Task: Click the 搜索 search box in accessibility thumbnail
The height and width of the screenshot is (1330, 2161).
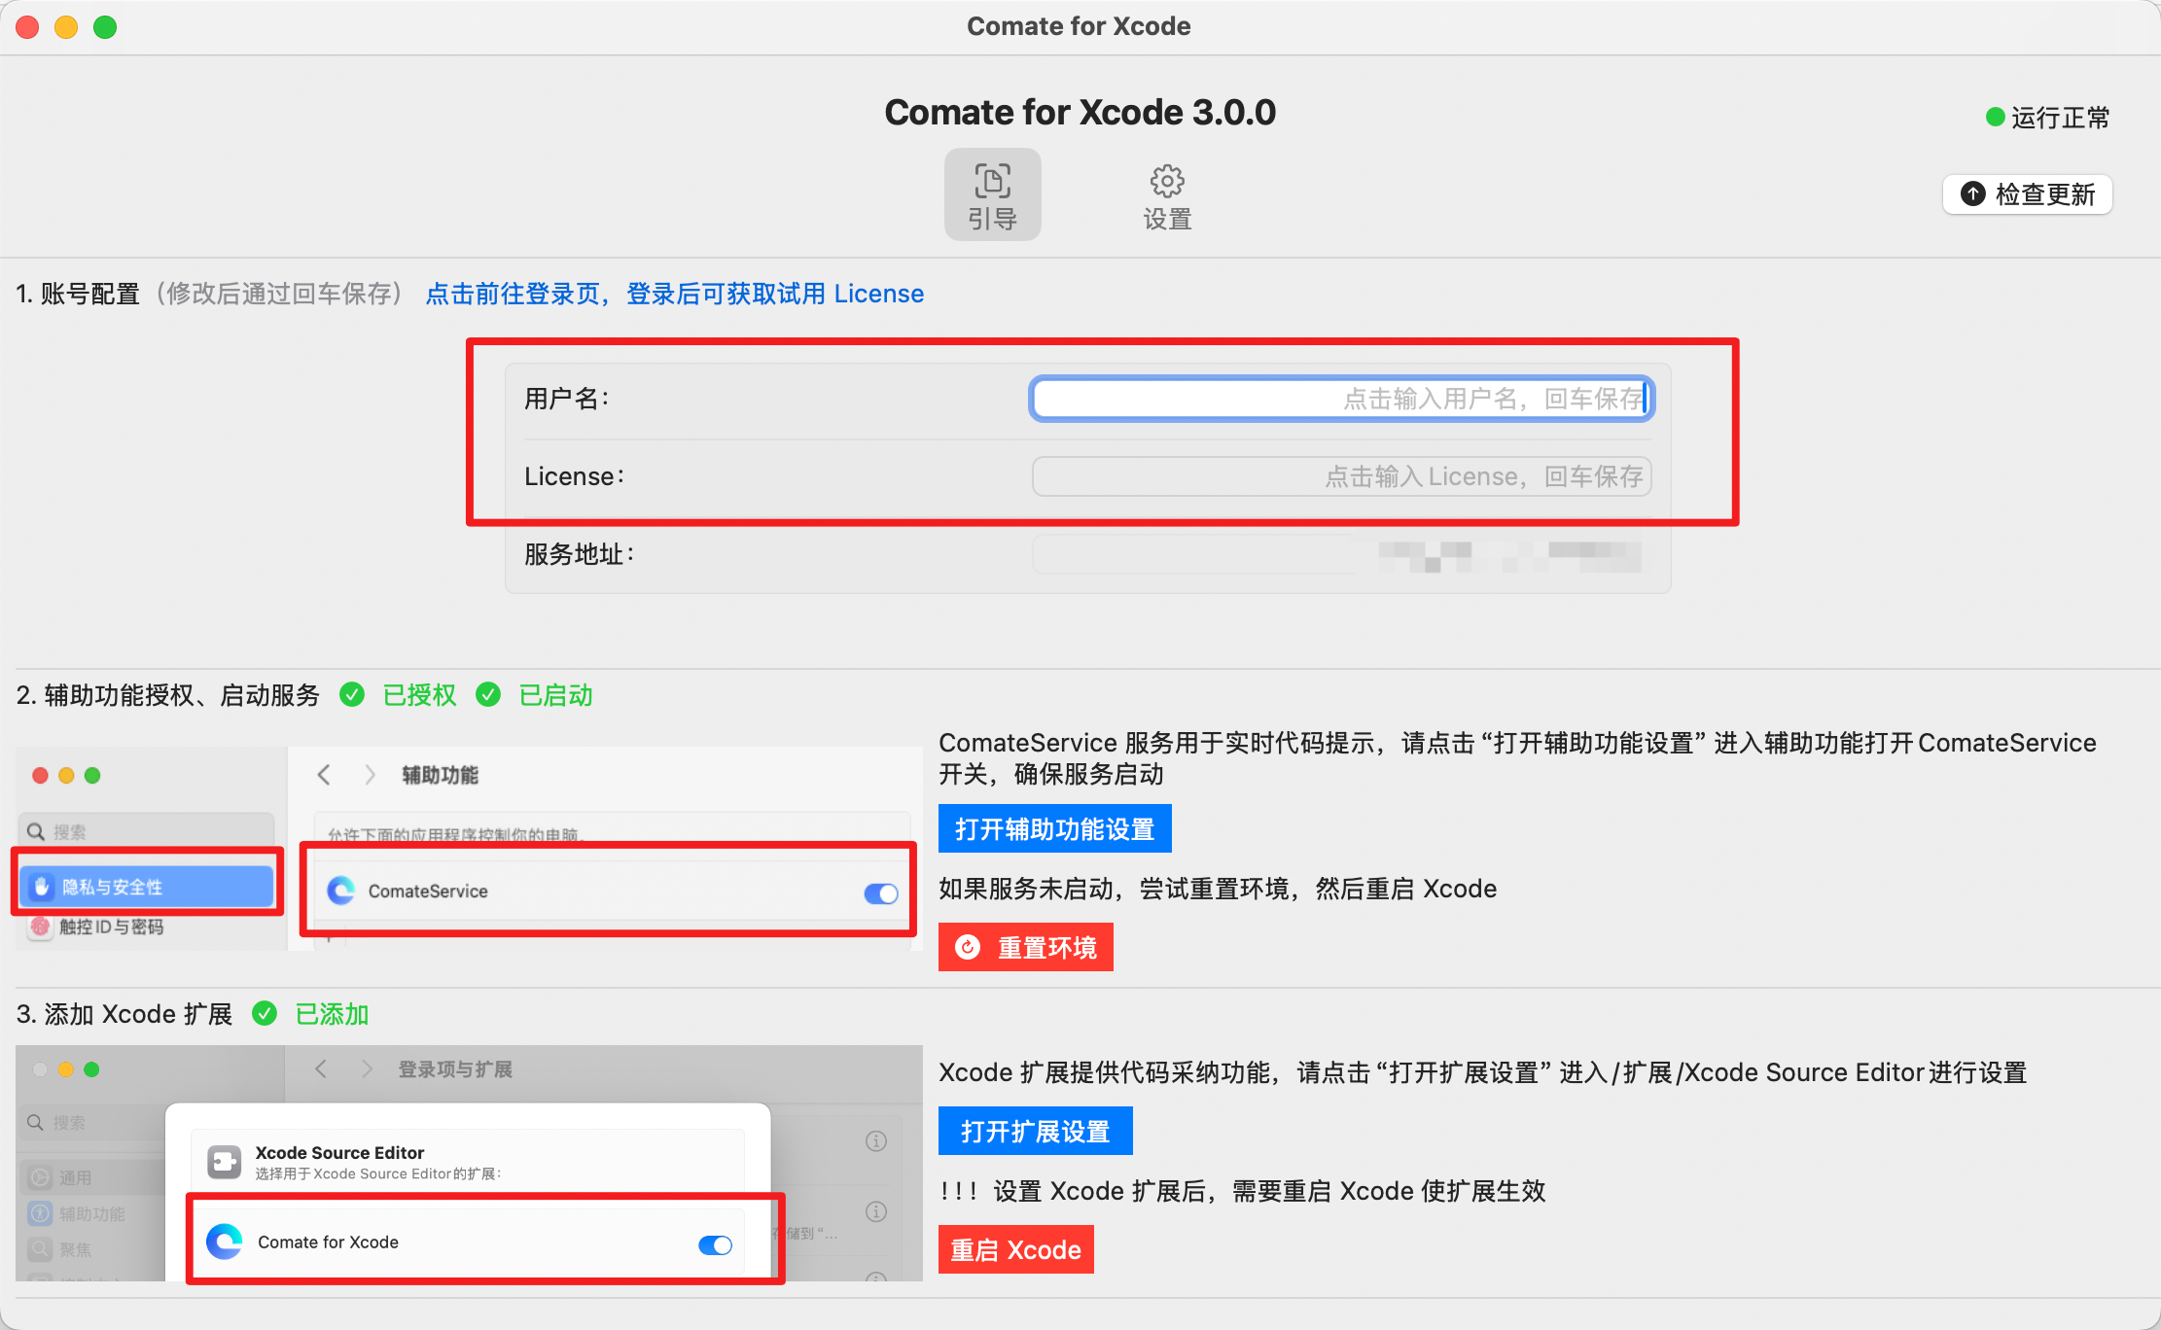Action: [x=147, y=831]
